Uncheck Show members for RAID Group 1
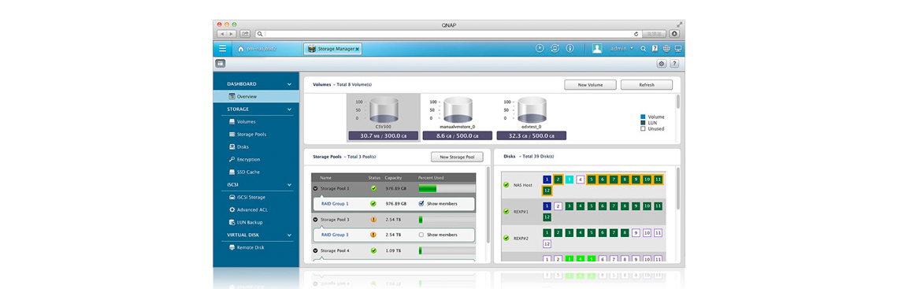This screenshot has width=898, height=289. point(421,203)
